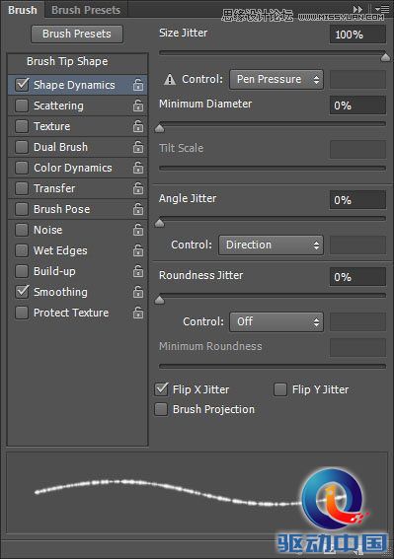Click the lock icon beside Color Dynamics
This screenshot has height=559, width=394.
[138, 168]
